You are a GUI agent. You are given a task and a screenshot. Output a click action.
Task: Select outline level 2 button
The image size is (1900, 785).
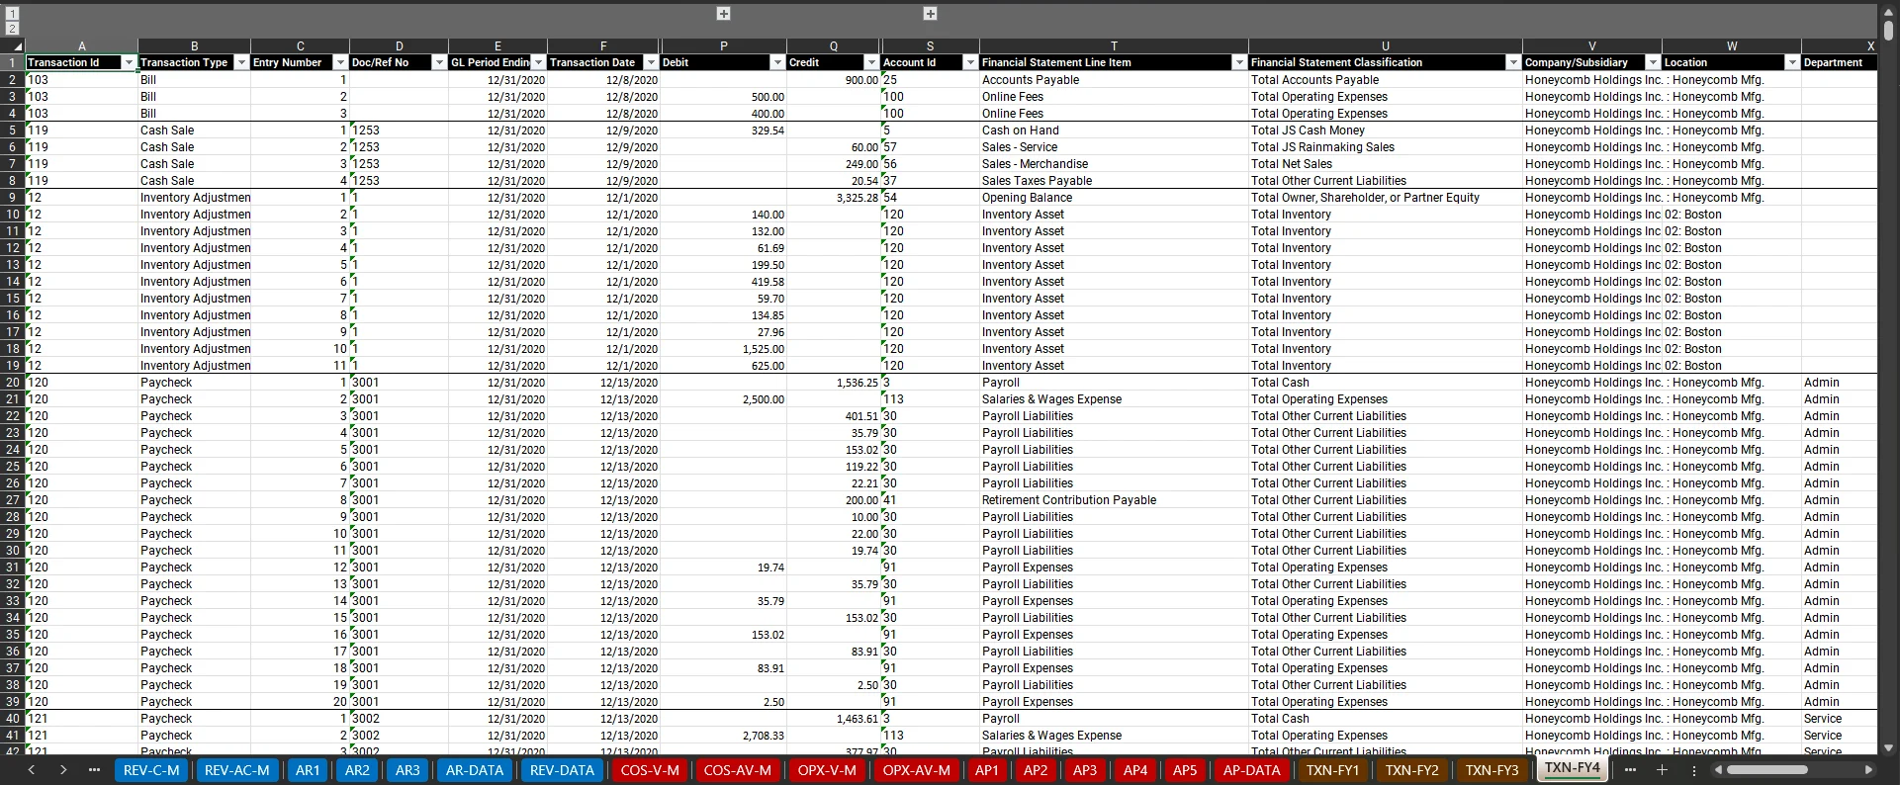(x=13, y=29)
